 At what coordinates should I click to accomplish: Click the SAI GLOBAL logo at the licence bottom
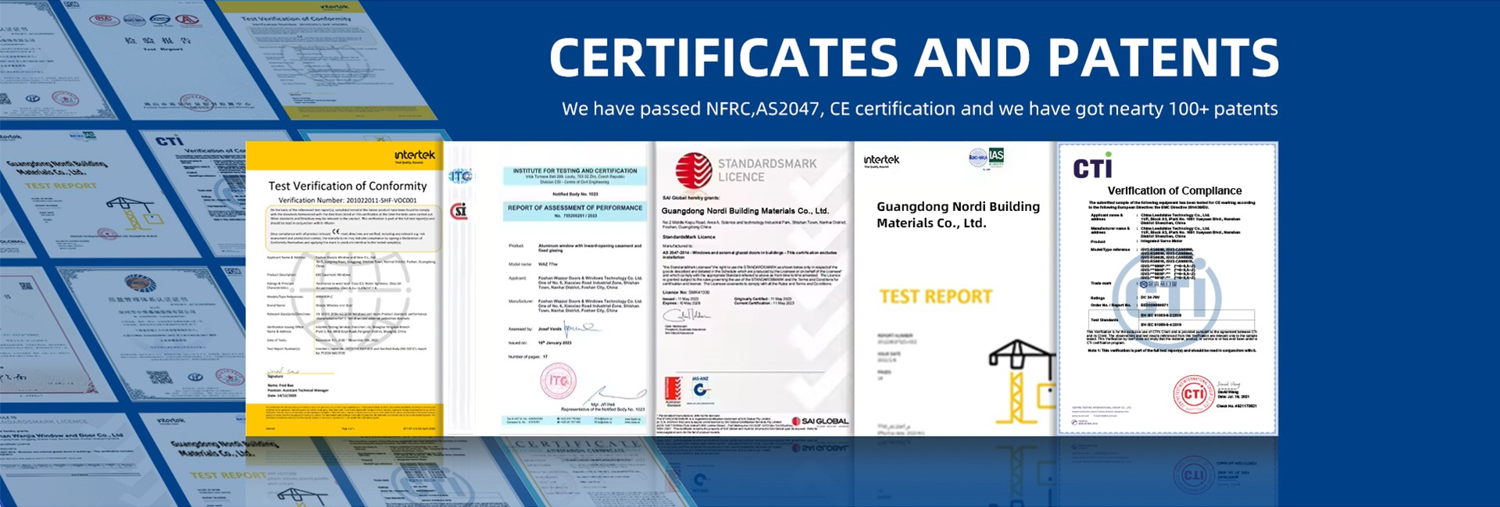pyautogui.click(x=820, y=421)
